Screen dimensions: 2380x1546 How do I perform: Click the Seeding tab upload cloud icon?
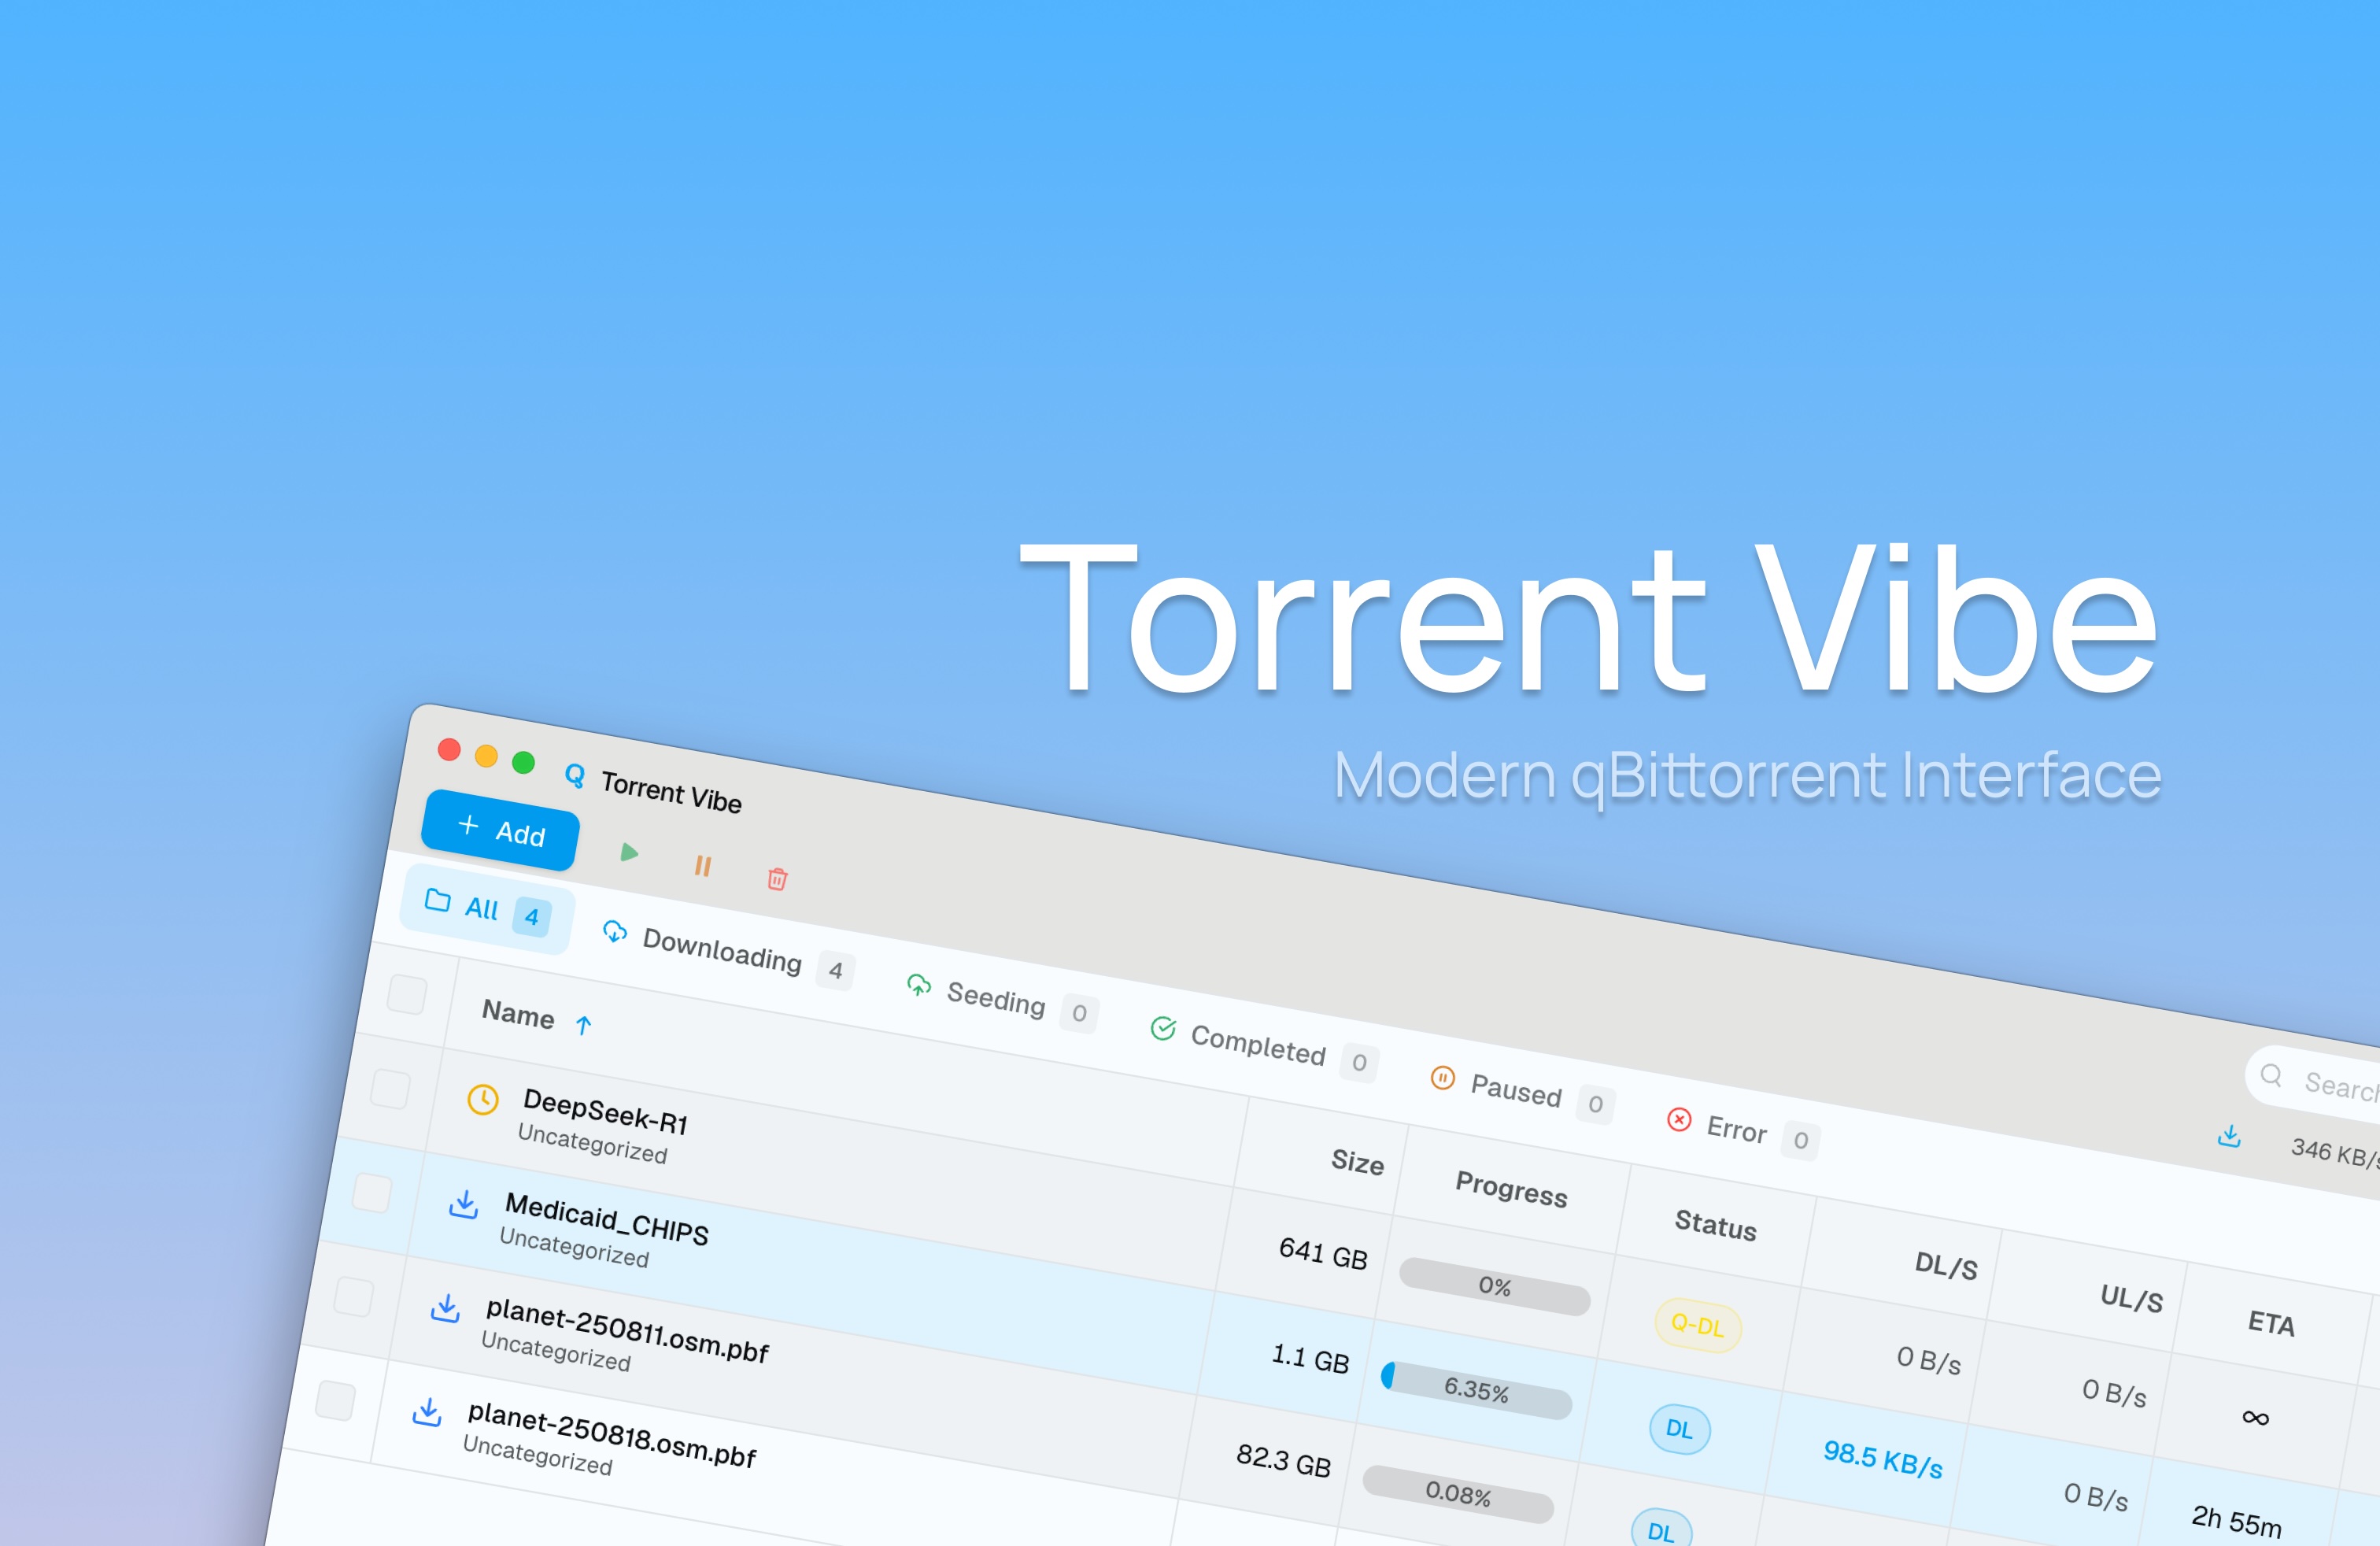point(919,986)
